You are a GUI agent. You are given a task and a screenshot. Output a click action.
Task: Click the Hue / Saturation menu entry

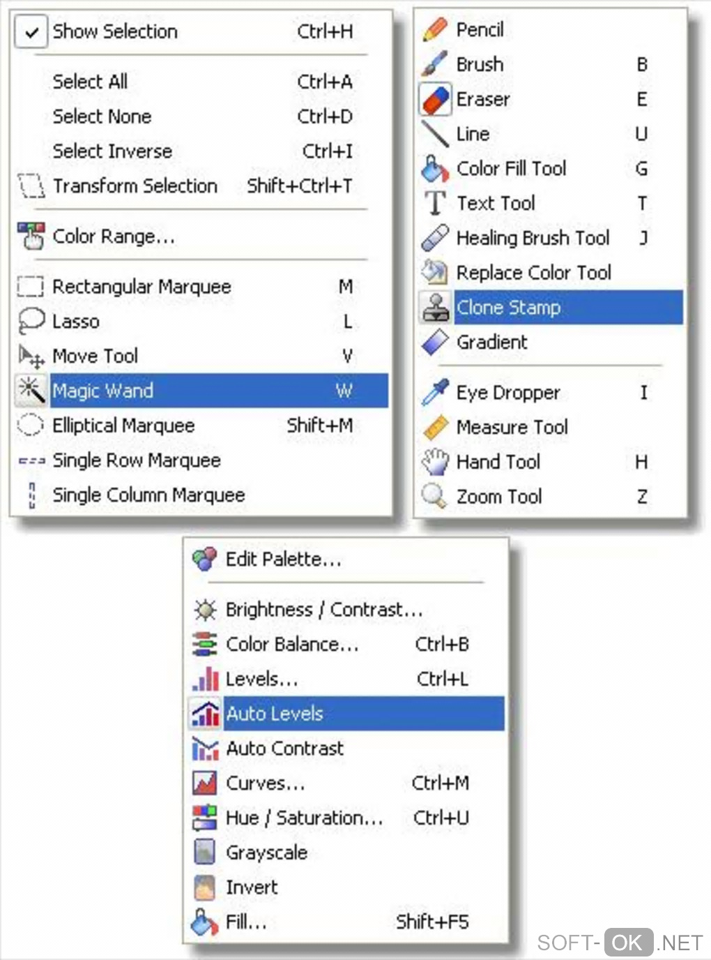click(x=304, y=818)
